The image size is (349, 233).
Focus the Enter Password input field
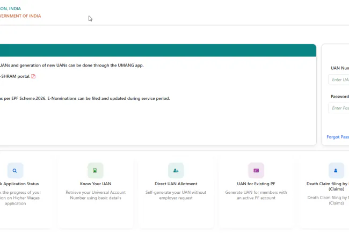(339, 108)
